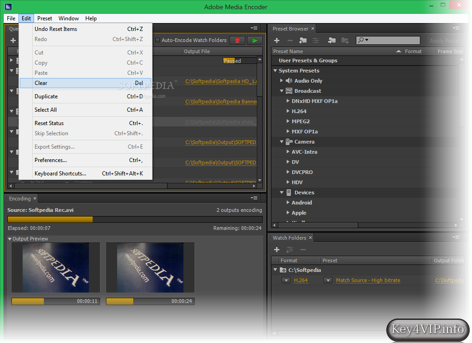Click the Softpedia Banner output file link
Image resolution: width=472 pixels, height=343 pixels.
click(221, 102)
